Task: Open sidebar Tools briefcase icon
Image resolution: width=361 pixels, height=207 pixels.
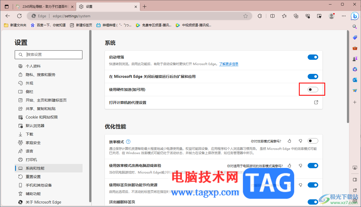Action: click(355, 48)
